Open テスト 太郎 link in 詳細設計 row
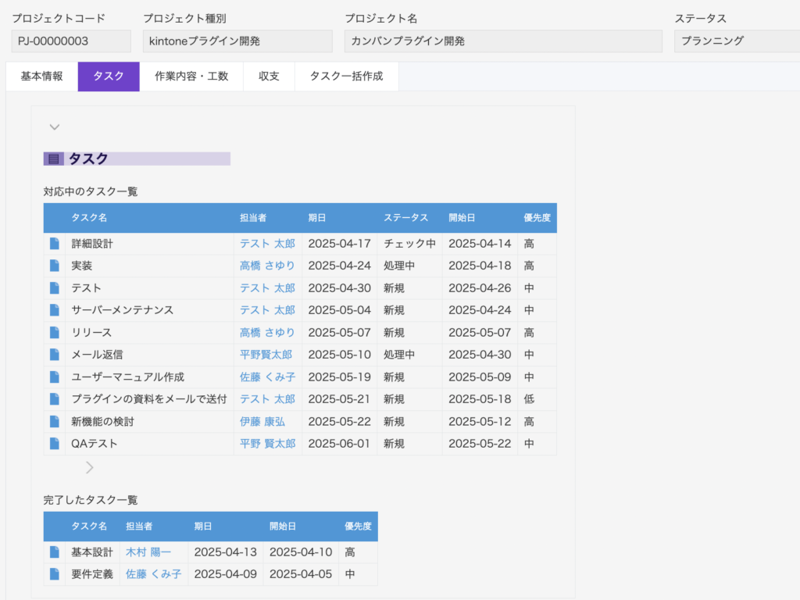This screenshot has width=800, height=600. pyautogui.click(x=267, y=244)
